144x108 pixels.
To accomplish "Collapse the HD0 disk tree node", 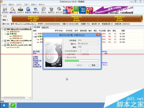I will click(3, 29).
